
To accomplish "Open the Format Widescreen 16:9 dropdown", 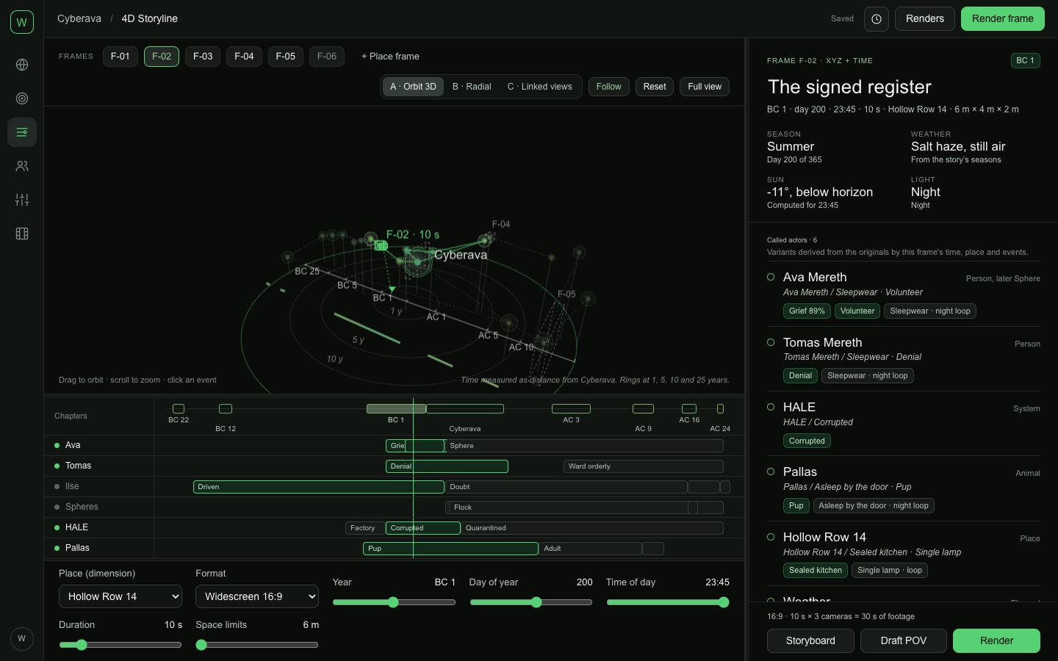I will 257,596.
